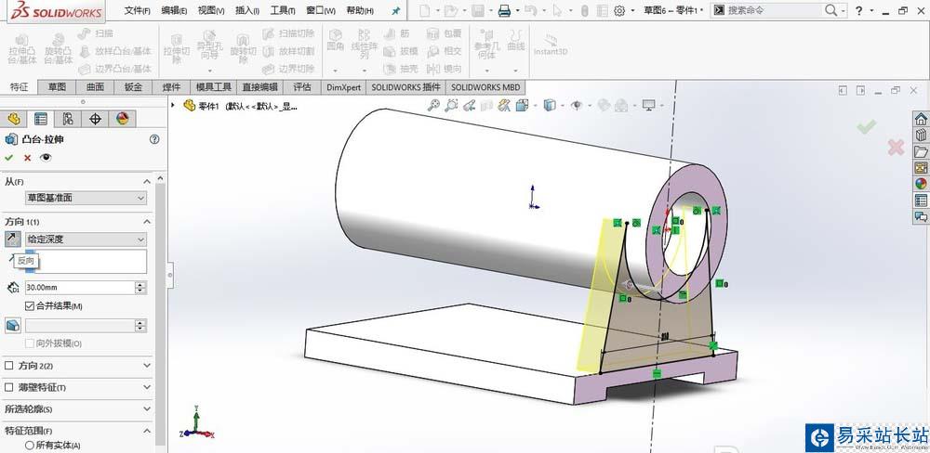This screenshot has width=930, height=453.
Task: Open the DimXpertManager crosshair tab icon
Action: pos(95,119)
